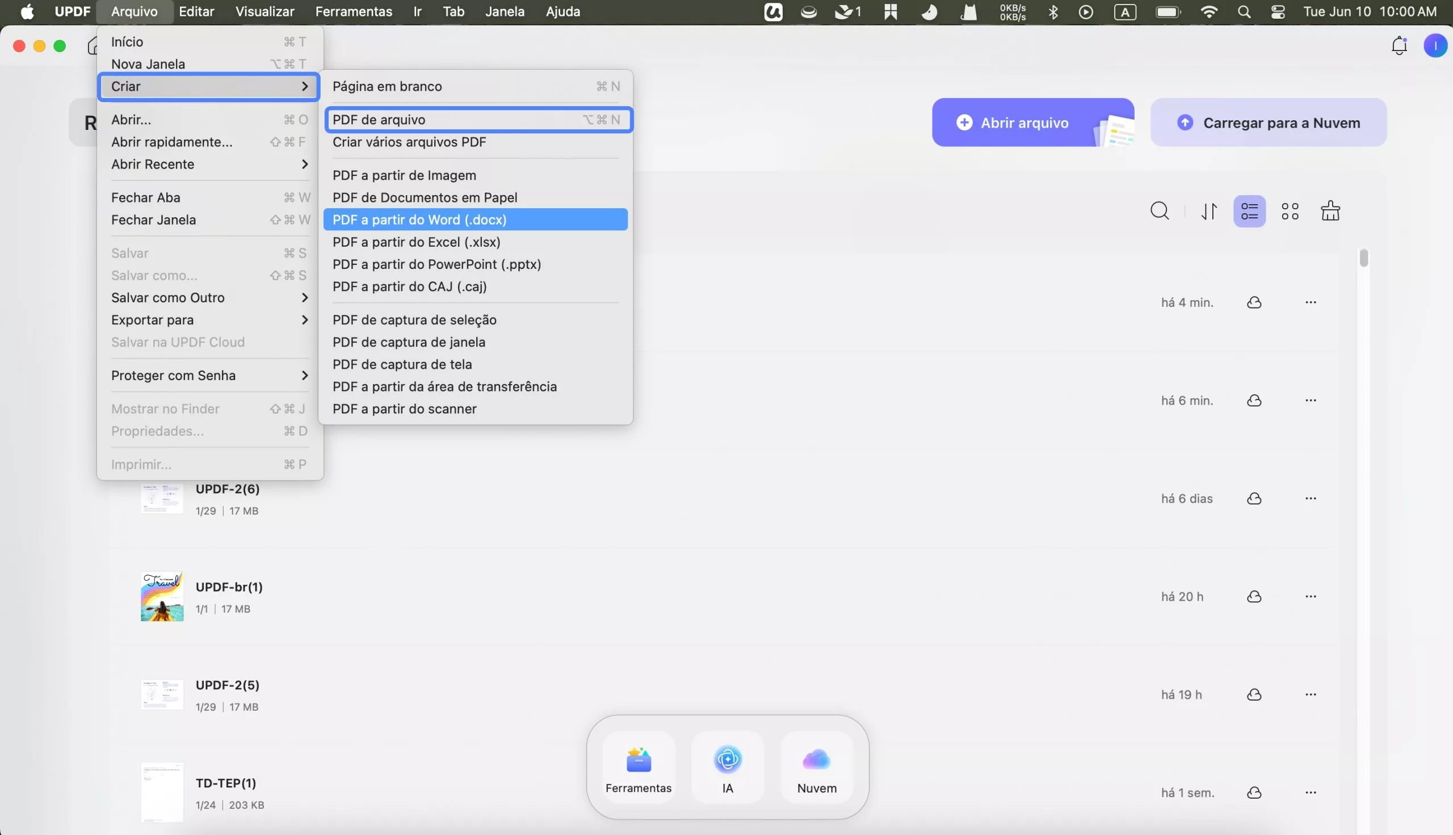
Task: Click the UPDF-2(5) file name
Action: point(227,685)
